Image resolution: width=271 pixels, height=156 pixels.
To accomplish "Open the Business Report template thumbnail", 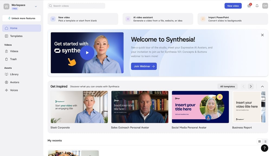I will (x=249, y=107).
